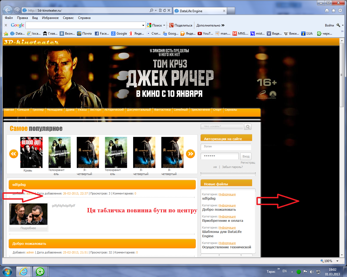Expand the favorites bar overflow chevron
347x277 pixels.
click(343, 31)
